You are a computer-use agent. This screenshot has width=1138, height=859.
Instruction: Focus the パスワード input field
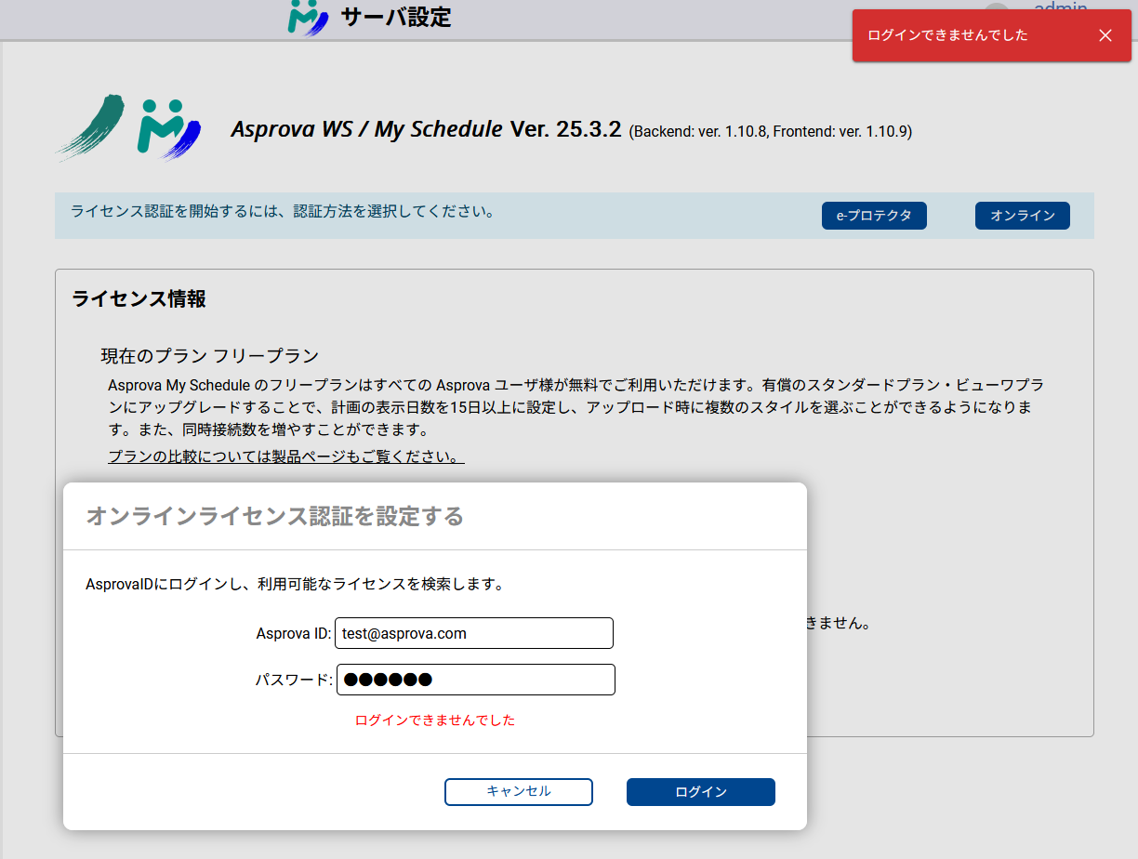pos(476,680)
